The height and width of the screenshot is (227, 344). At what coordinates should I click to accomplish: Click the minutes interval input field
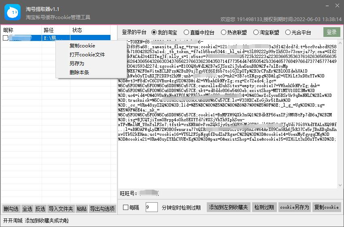(152, 207)
